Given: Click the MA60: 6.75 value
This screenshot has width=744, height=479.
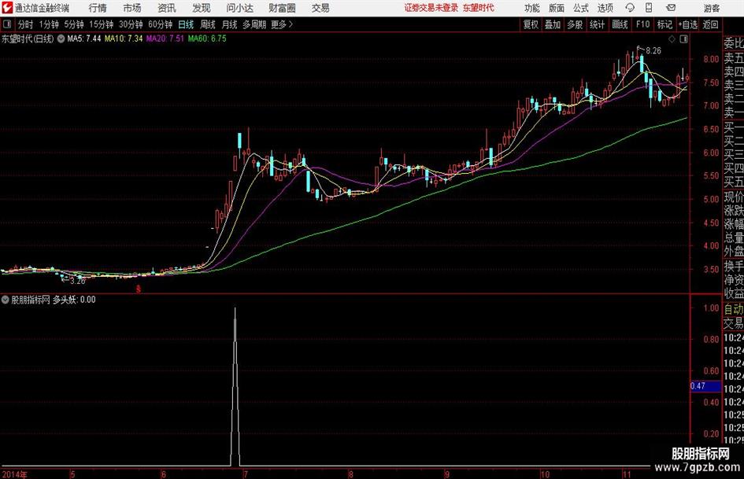Looking at the screenshot, I should [x=207, y=39].
